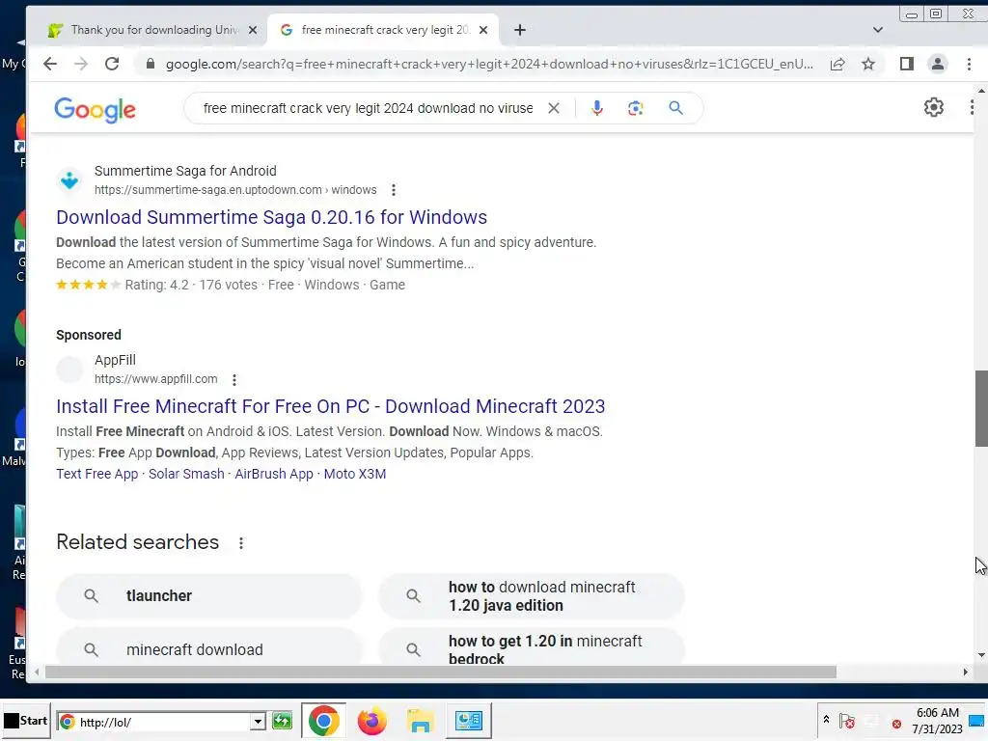988x741 pixels.
Task: Go back using the browser back arrow
Action: click(x=50, y=64)
